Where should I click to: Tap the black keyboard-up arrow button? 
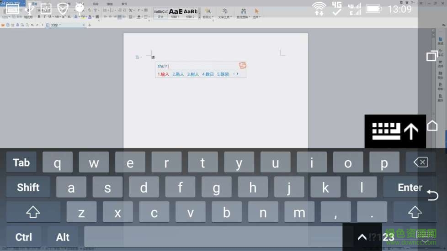[x=395, y=131]
